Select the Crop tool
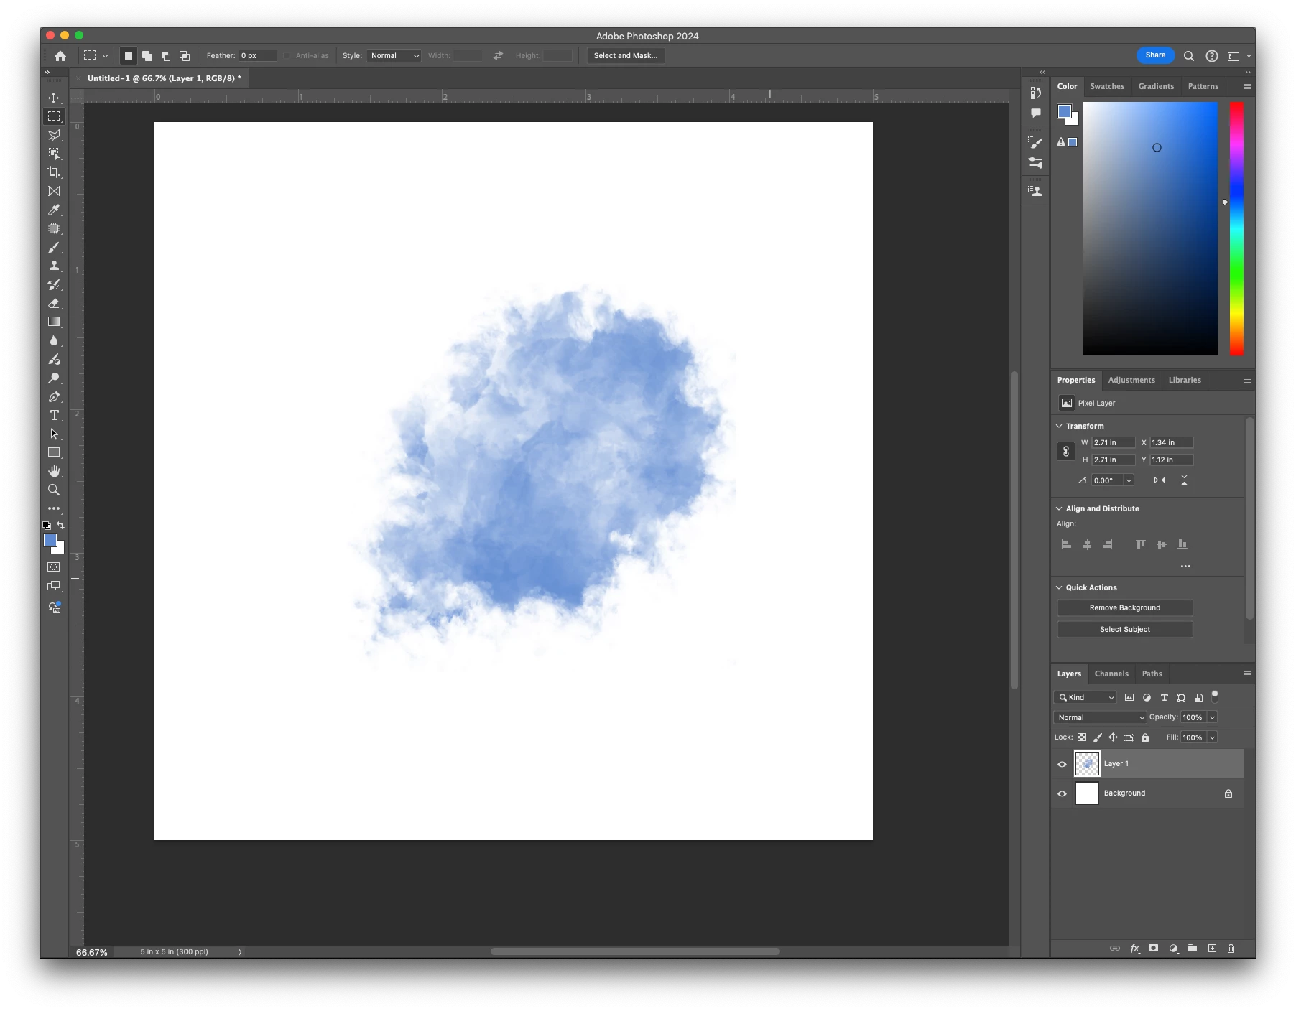Viewport: 1296px width, 1011px height. (54, 172)
